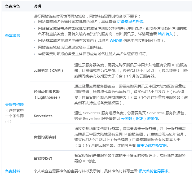Click the 个人或企业需要准备的主要材料 text
This screenshot has width=194, height=179.
[x=67, y=171]
